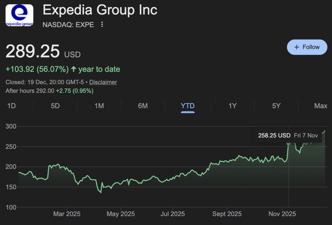Click the highlighted YTD tab
This screenshot has height=225, width=332.
(187, 106)
